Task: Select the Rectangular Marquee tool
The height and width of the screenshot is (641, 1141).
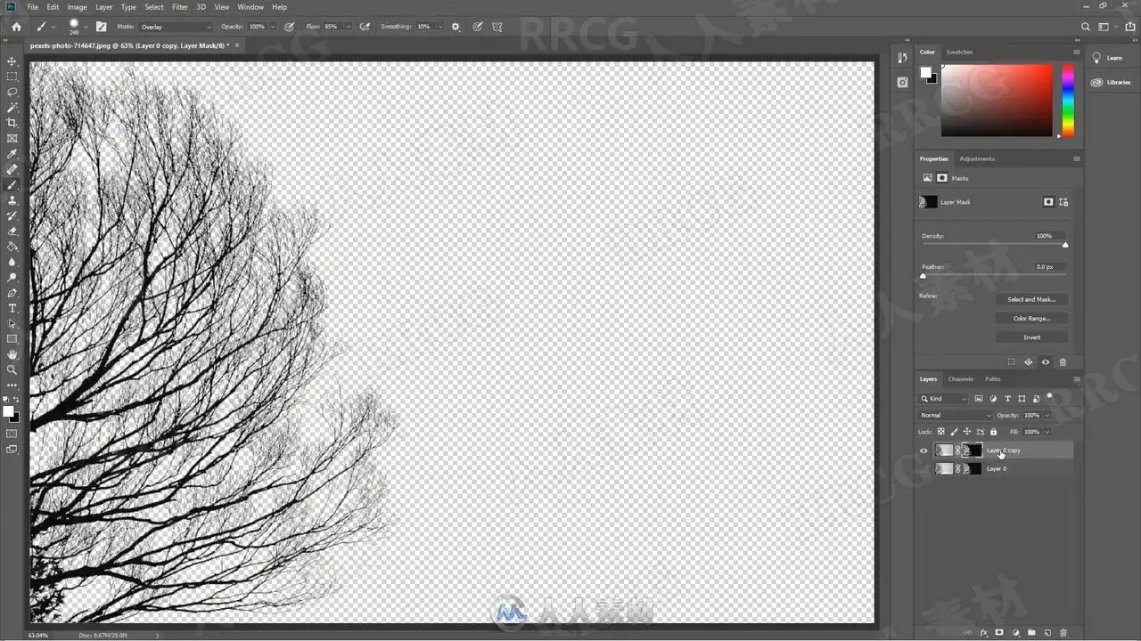Action: 12,77
